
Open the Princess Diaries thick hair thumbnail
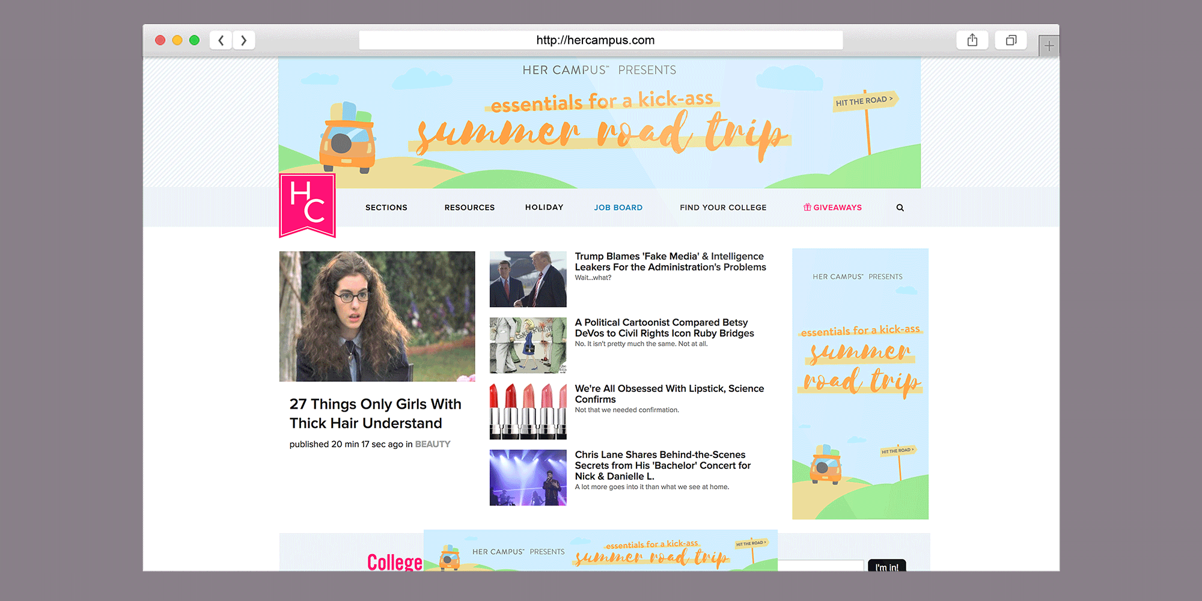[x=377, y=316]
